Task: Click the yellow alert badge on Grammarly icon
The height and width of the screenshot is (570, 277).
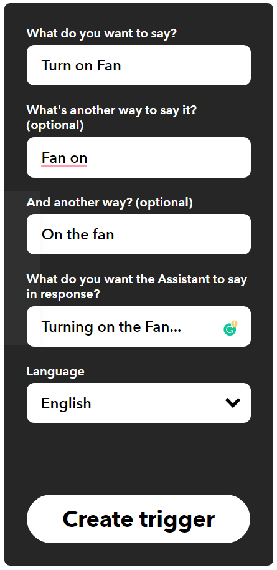Action: point(235,323)
